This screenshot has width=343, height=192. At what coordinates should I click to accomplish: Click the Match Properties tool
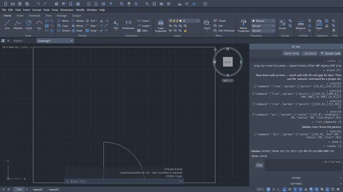(244, 26)
